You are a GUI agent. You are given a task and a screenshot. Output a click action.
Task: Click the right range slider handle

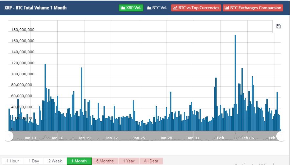click(281, 136)
